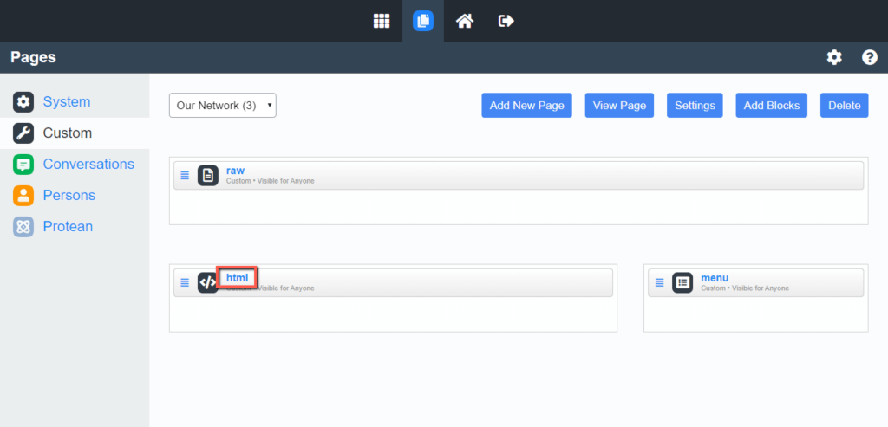Grab the drag handle of raw block
The image size is (888, 427).
[185, 175]
